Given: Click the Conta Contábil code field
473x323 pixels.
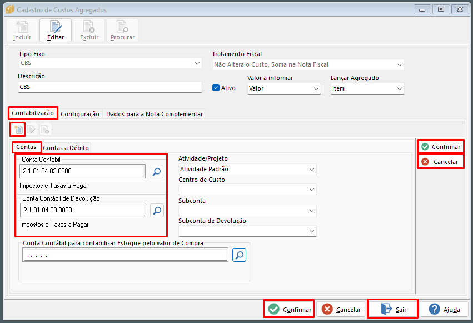Looking at the screenshot, I should (x=82, y=171).
